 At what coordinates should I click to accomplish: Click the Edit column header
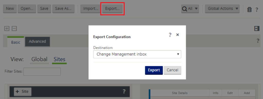(230, 93)
